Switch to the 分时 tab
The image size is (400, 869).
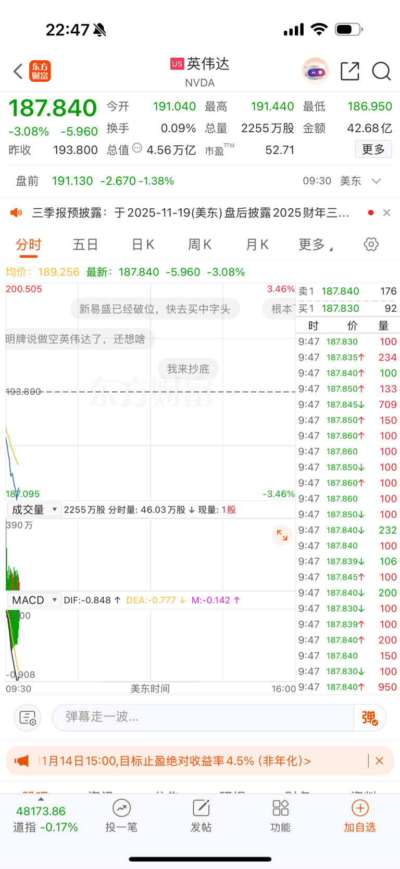(28, 245)
